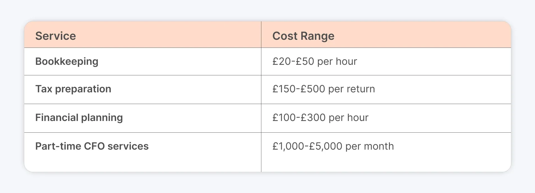Viewport: 535px width, 193px height.
Task: Click the £100-£300 per hour cell
Action: coord(320,118)
